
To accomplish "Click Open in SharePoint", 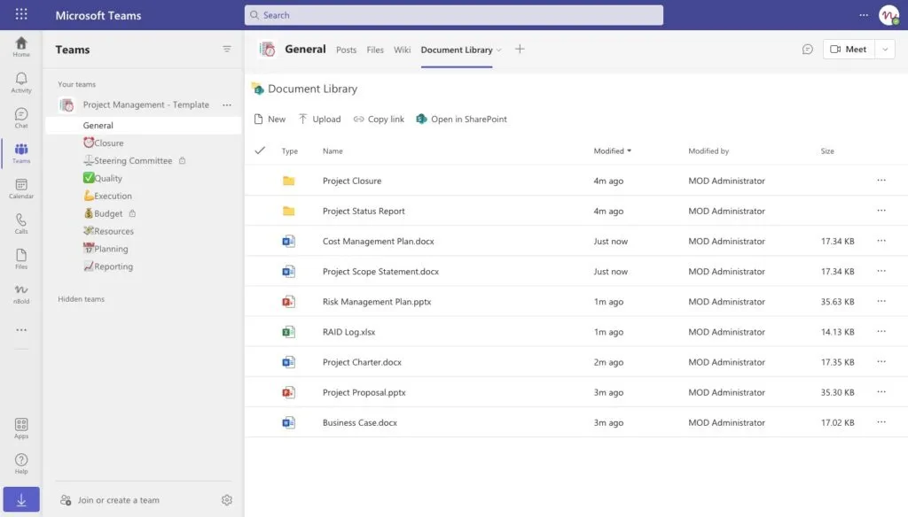I will point(461,120).
